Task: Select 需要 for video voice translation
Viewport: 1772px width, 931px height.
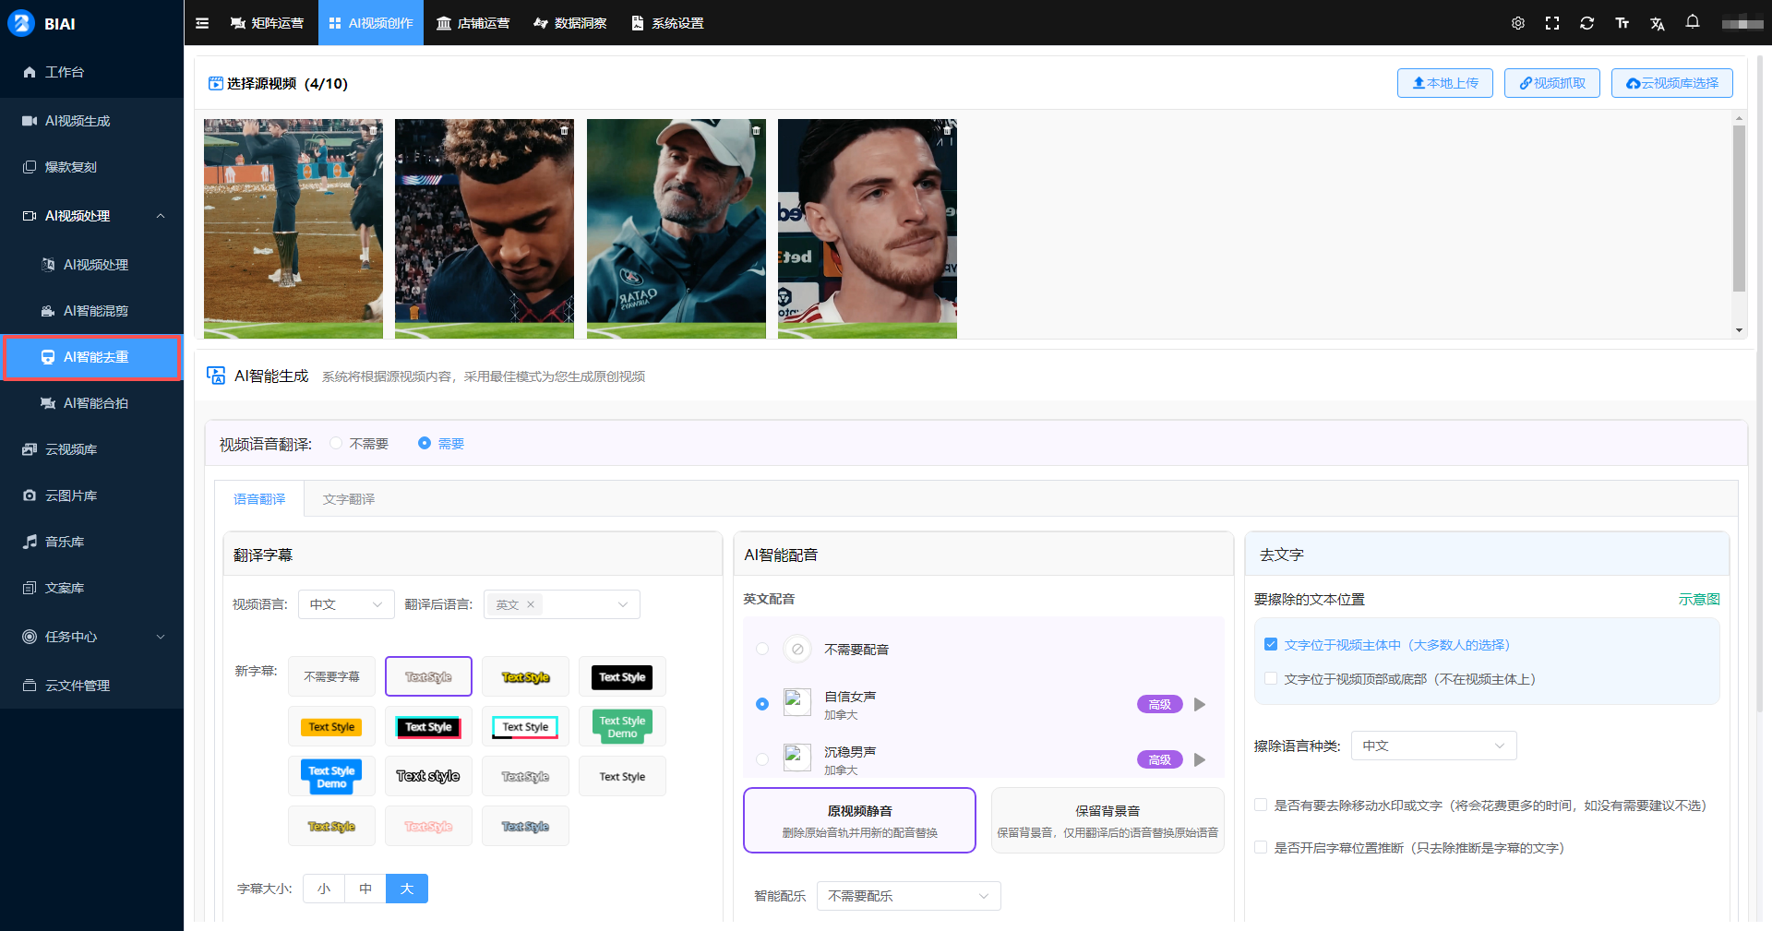Action: tap(425, 444)
